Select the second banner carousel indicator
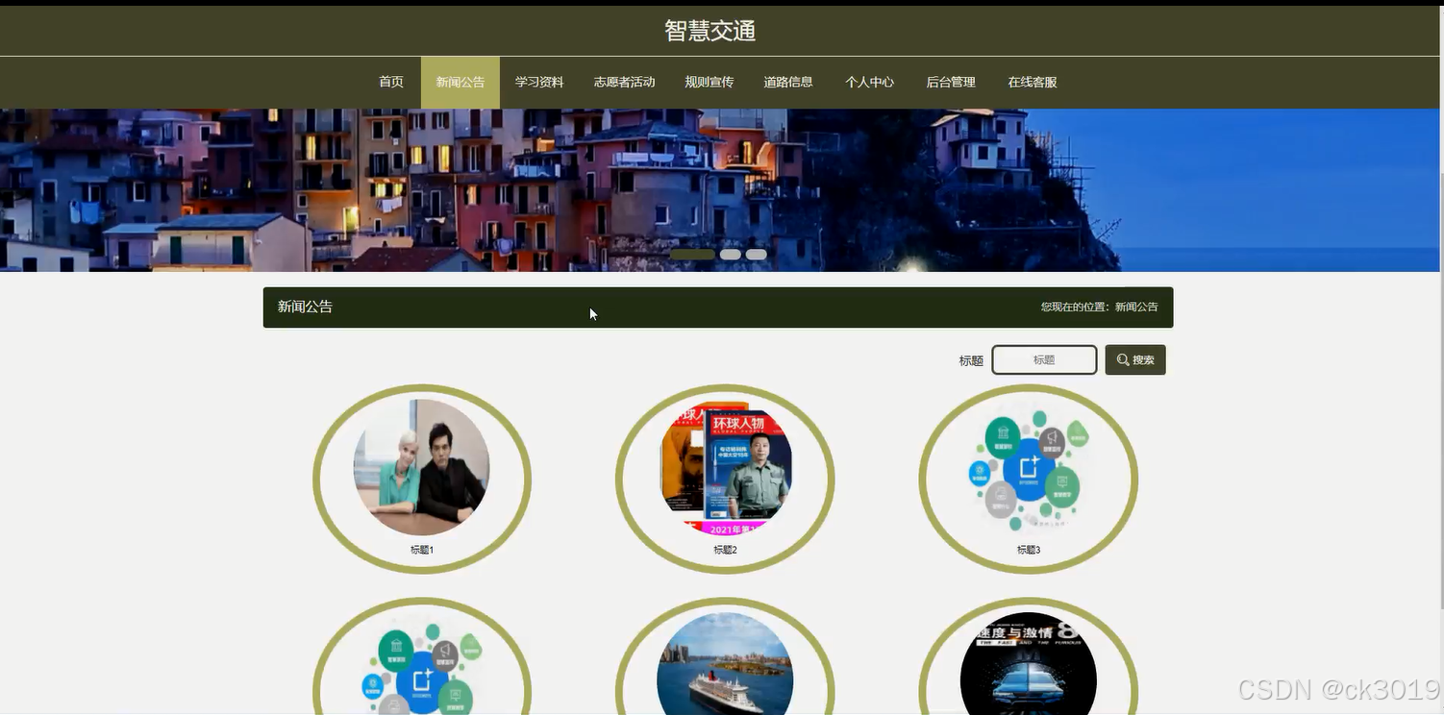This screenshot has height=715, width=1444. tap(731, 255)
